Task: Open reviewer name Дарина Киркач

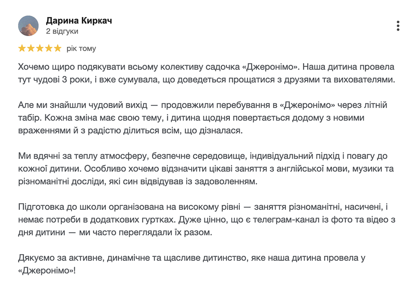Action: tap(79, 21)
